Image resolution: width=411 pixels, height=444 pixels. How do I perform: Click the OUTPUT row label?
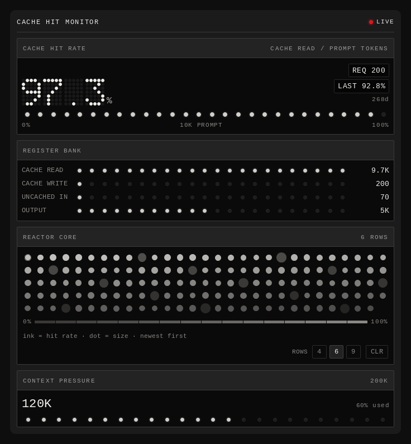[x=34, y=211]
